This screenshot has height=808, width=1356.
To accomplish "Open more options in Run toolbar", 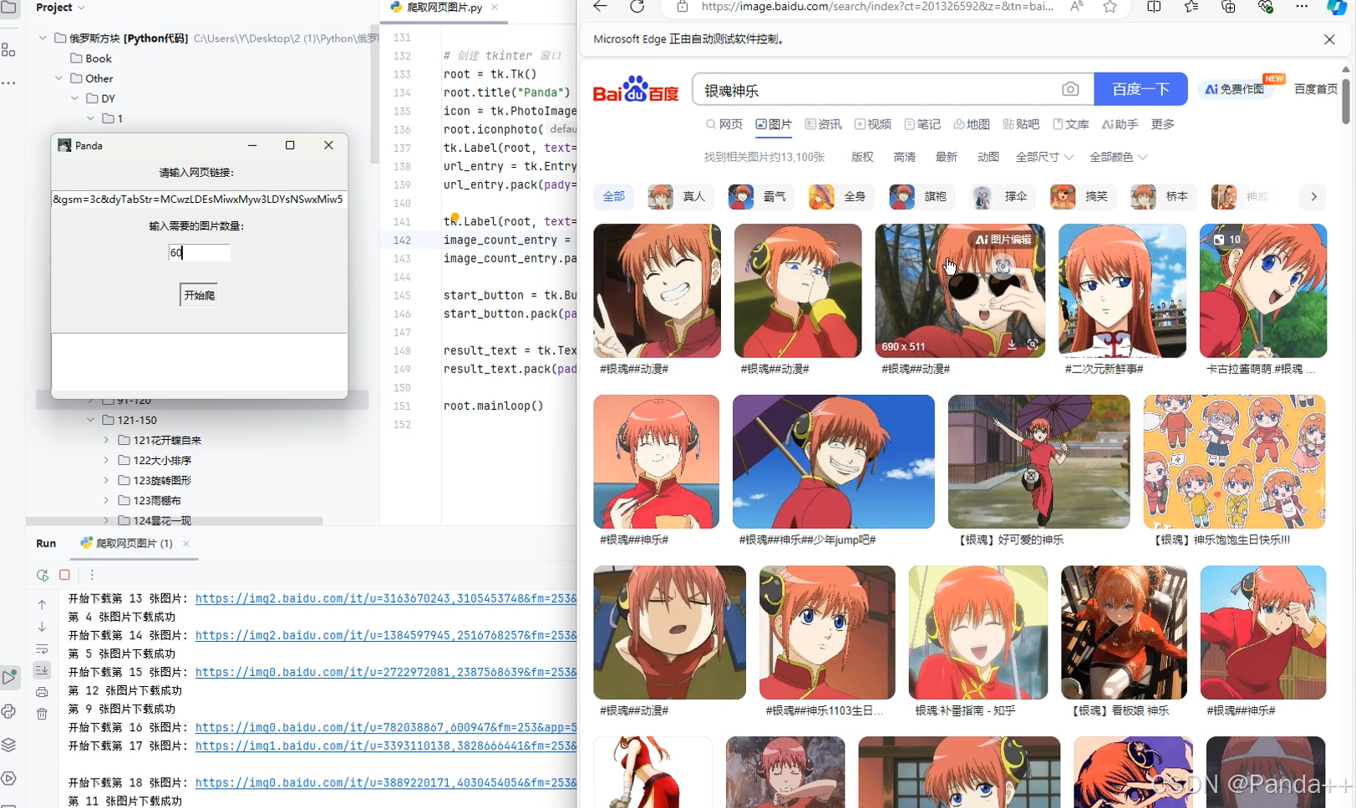I will [x=92, y=575].
